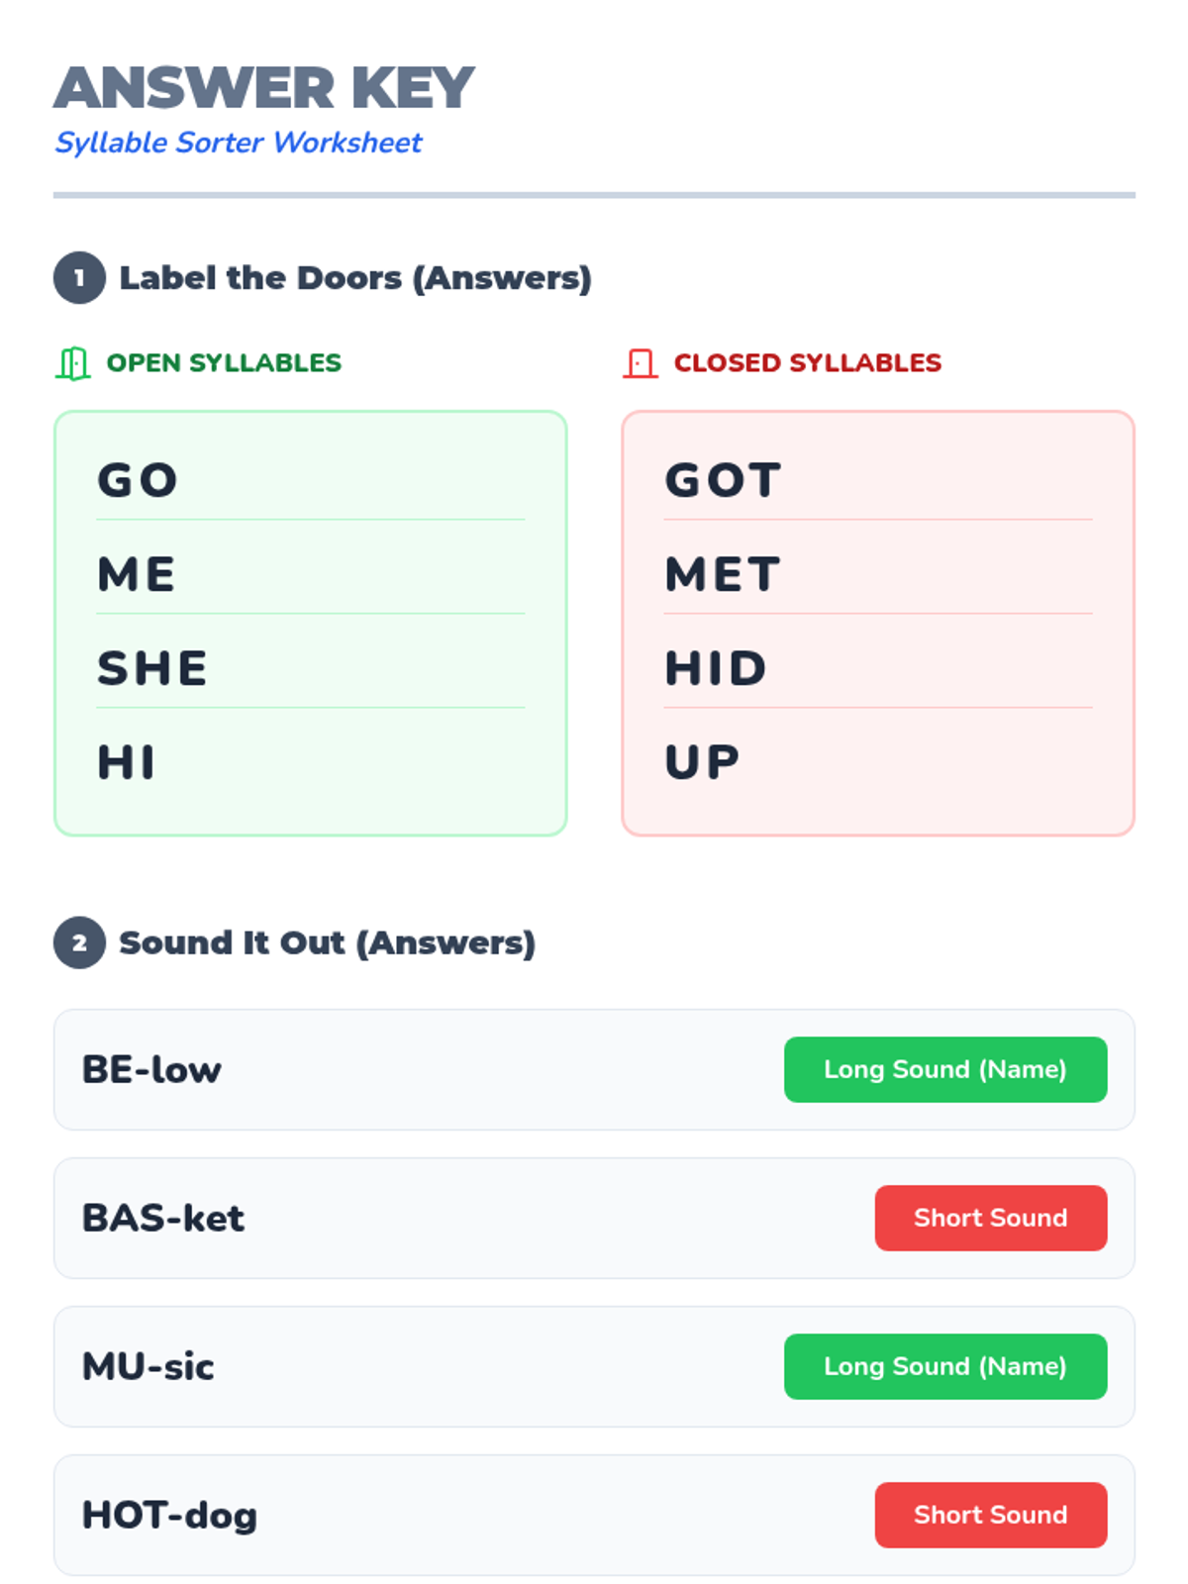This screenshot has height=1584, width=1188.
Task: Click the Syllable Sorter Worksheet subtitle
Action: [x=239, y=143]
